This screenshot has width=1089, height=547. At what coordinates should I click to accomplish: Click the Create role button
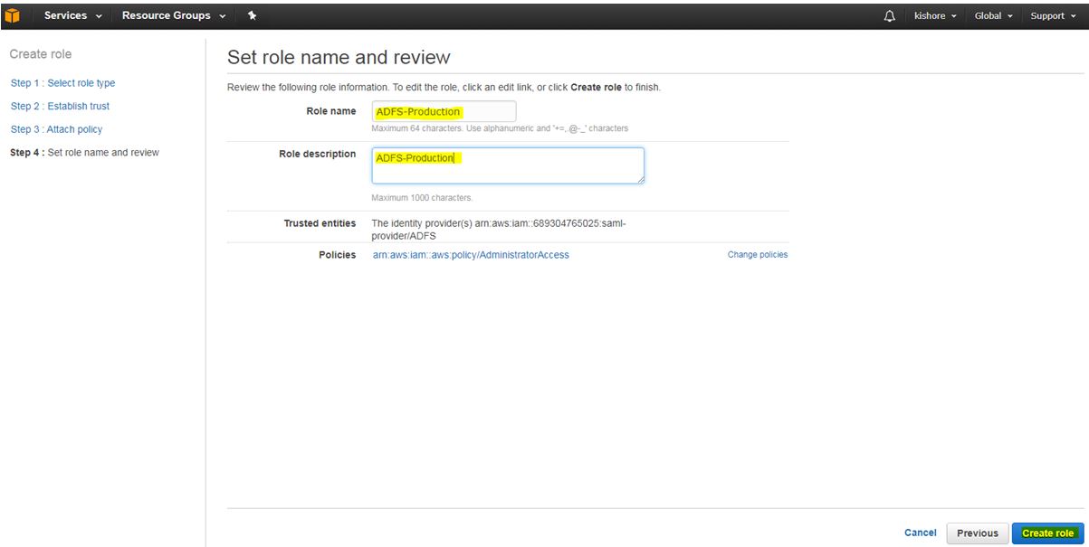(1047, 533)
